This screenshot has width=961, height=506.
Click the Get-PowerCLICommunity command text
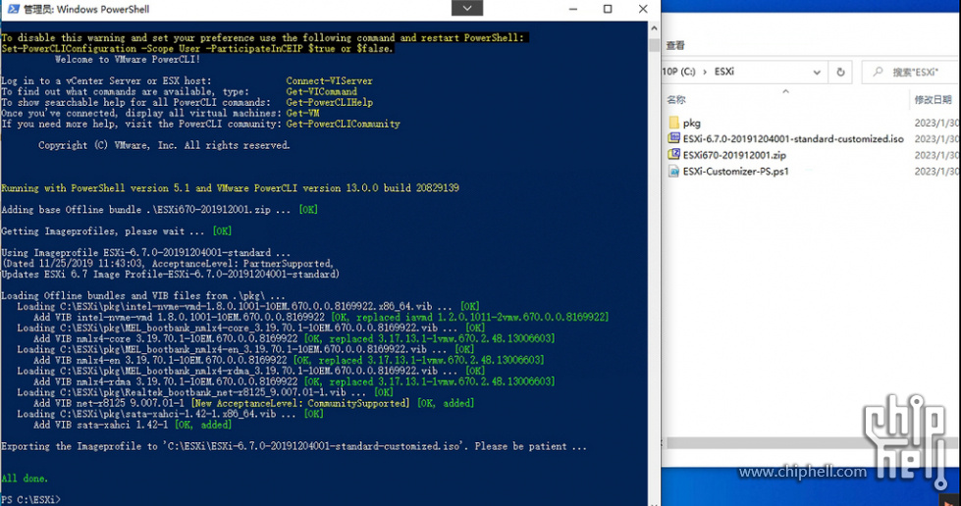coord(343,124)
